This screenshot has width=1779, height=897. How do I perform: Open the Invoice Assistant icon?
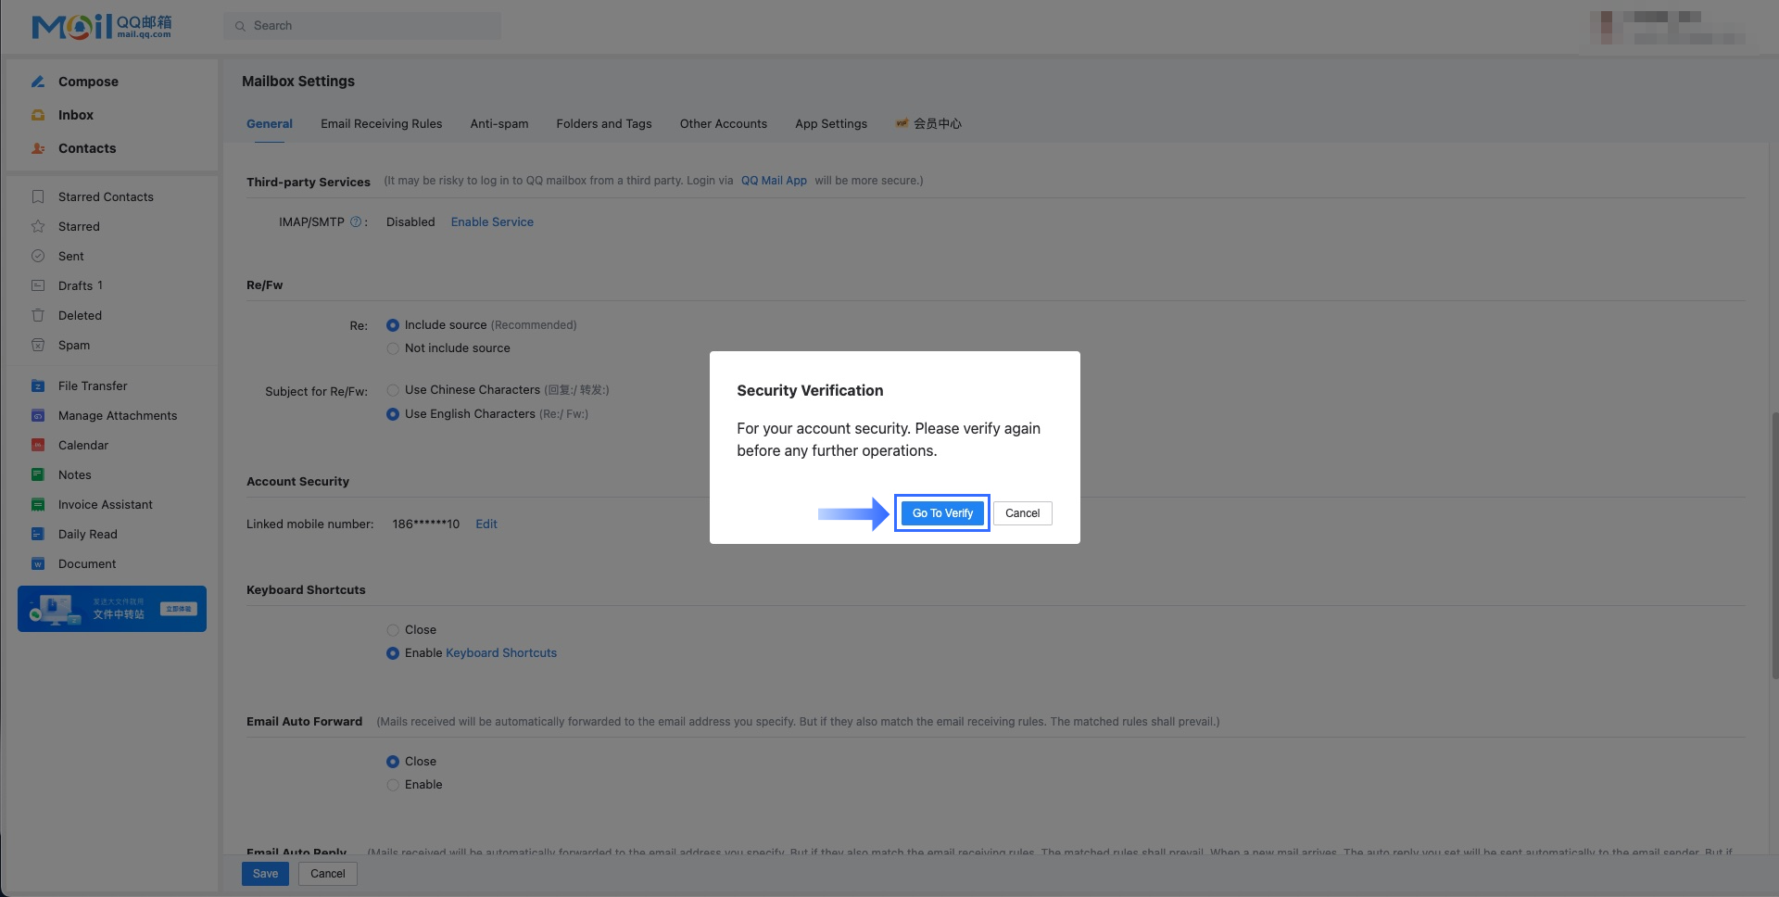(38, 504)
